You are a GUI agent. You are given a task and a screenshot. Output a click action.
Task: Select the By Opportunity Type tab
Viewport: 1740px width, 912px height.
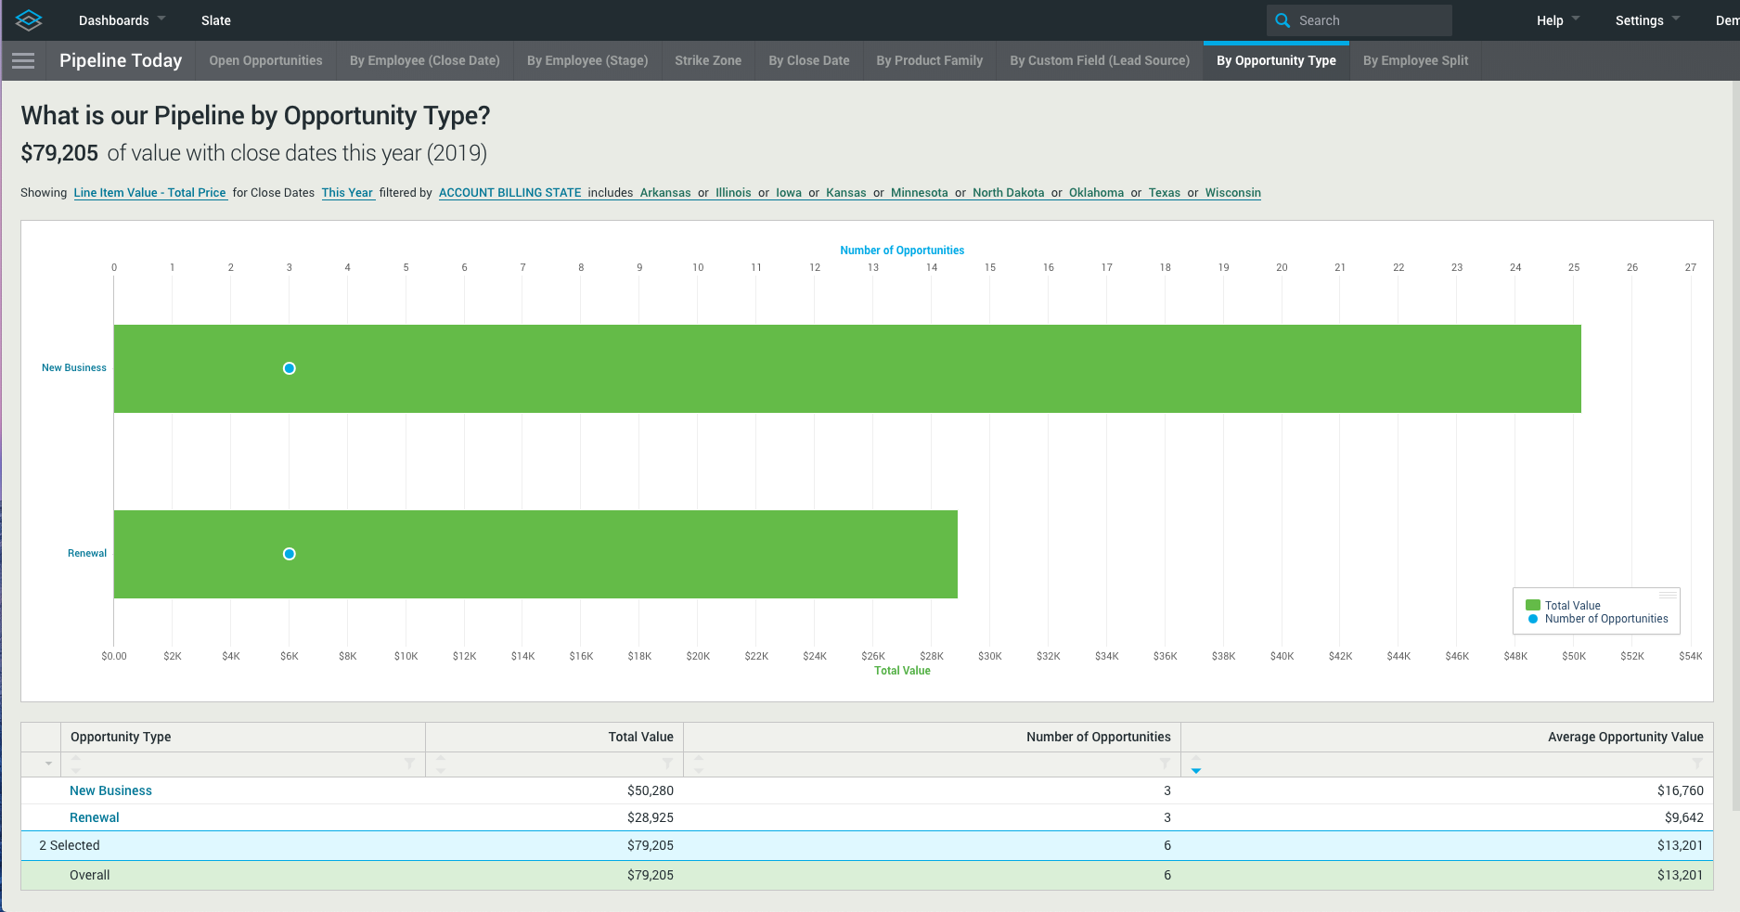1276,60
